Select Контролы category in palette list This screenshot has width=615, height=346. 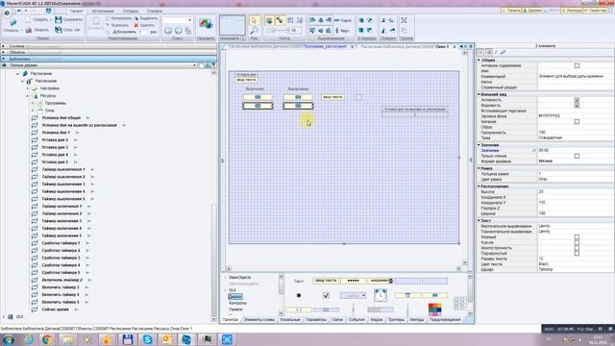(237, 303)
